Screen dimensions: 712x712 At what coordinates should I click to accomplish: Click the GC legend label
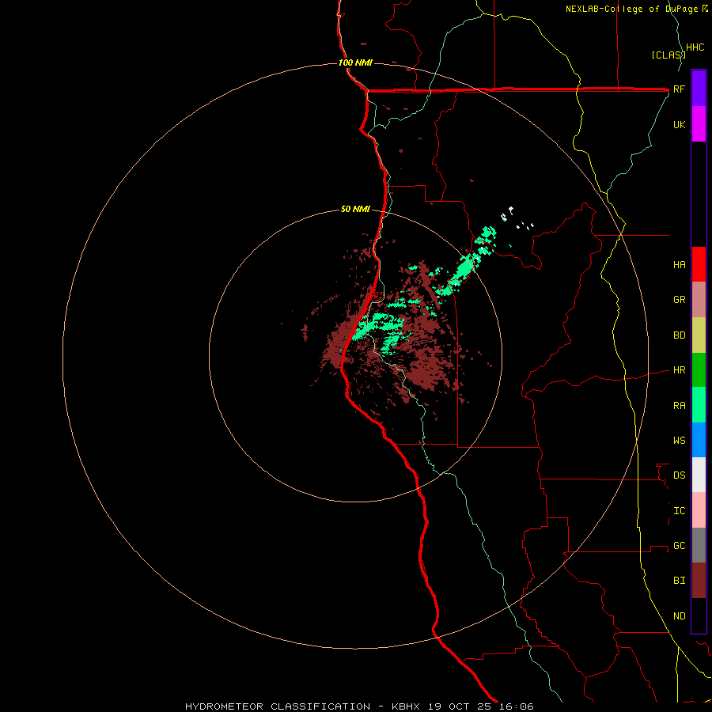[679, 546]
